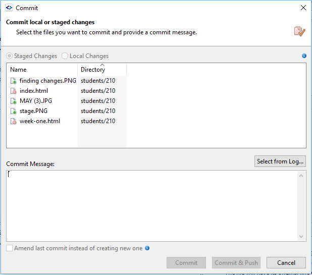Click the week-one.html file icon

[14, 121]
